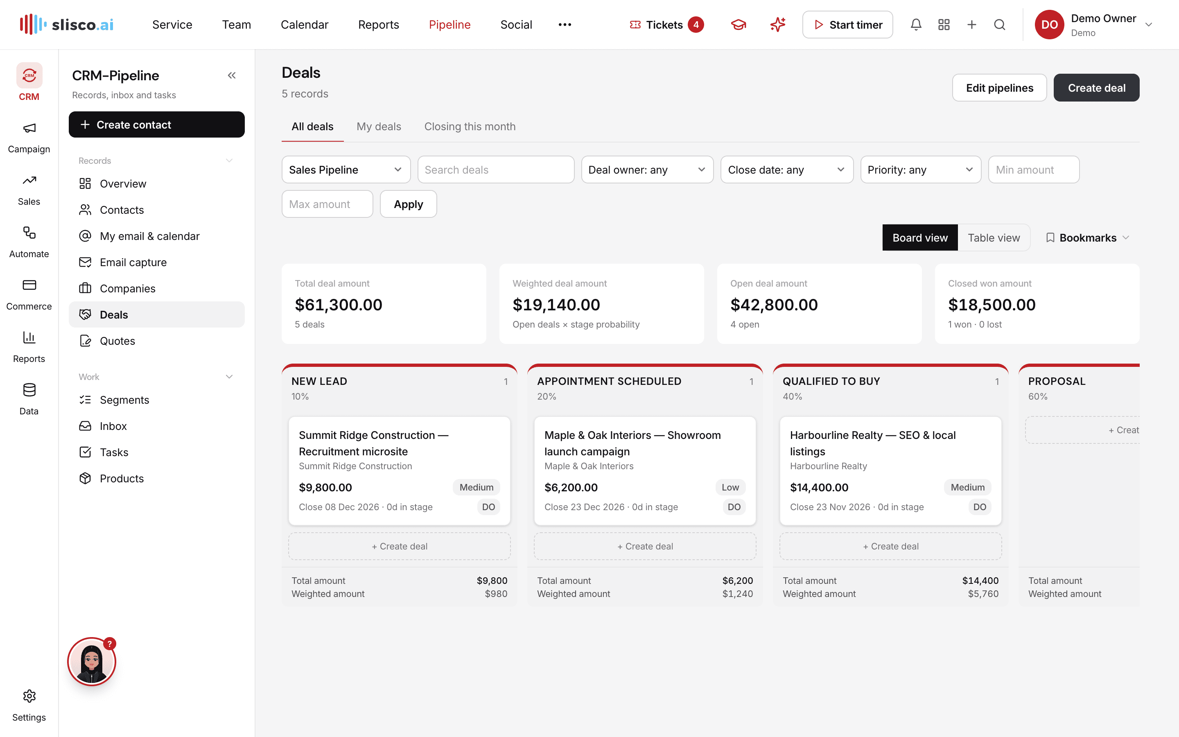The width and height of the screenshot is (1179, 737).
Task: Open the Priority filter dropdown
Action: (921, 170)
